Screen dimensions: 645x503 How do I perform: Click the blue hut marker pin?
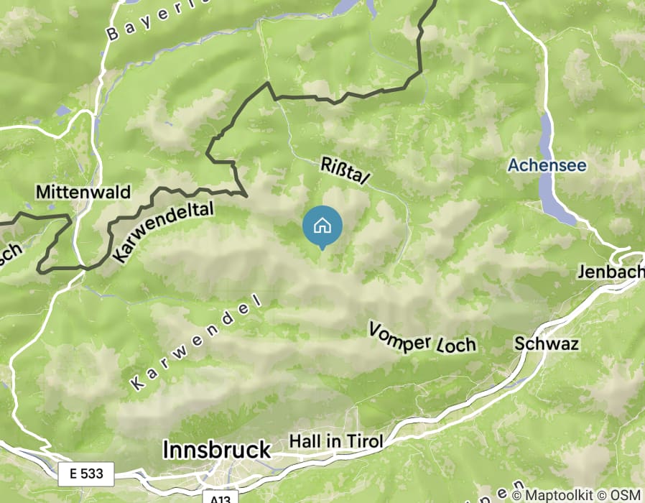(x=322, y=228)
